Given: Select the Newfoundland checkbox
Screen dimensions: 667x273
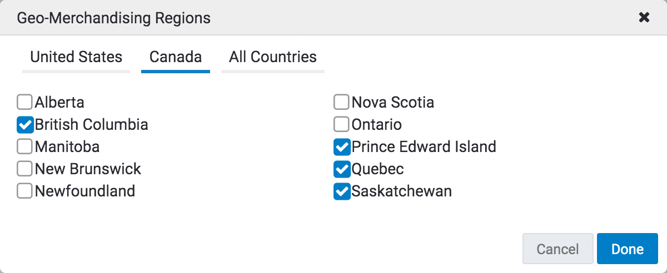Looking at the screenshot, I should click(x=24, y=191).
